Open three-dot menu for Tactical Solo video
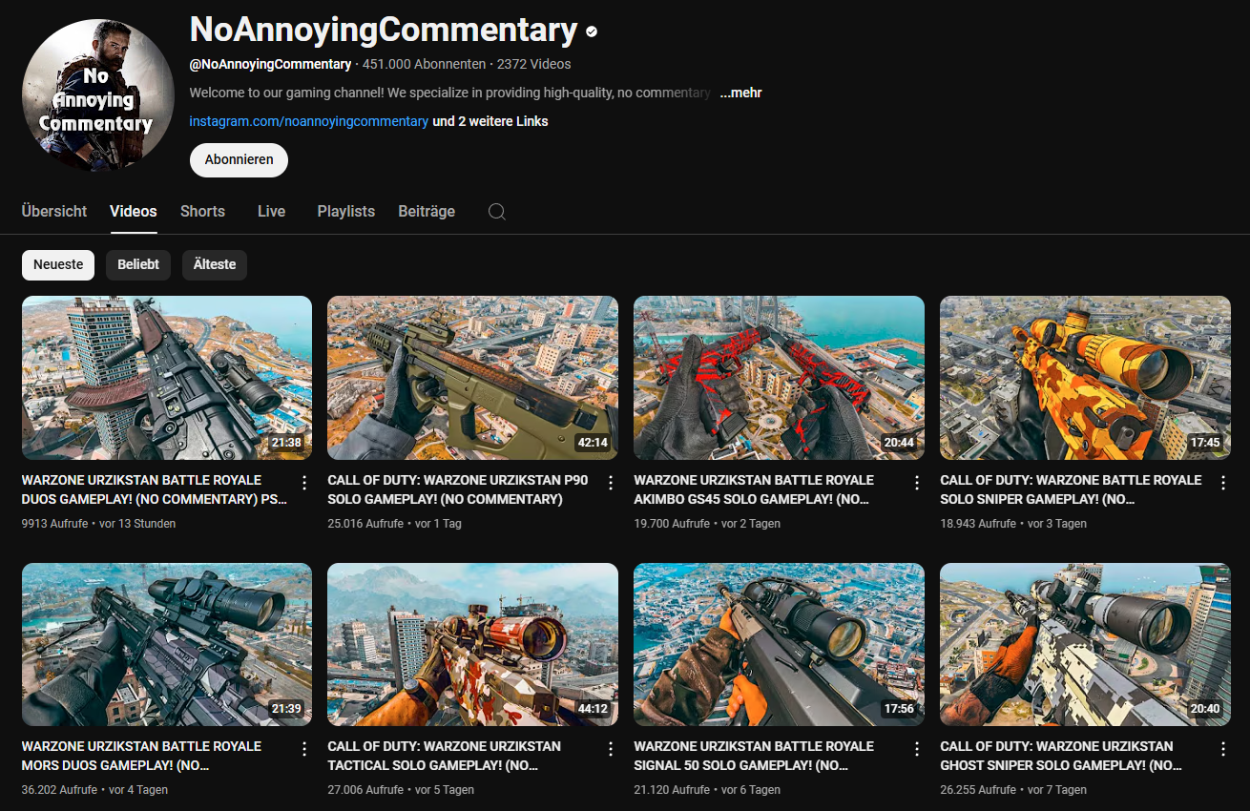 611,749
